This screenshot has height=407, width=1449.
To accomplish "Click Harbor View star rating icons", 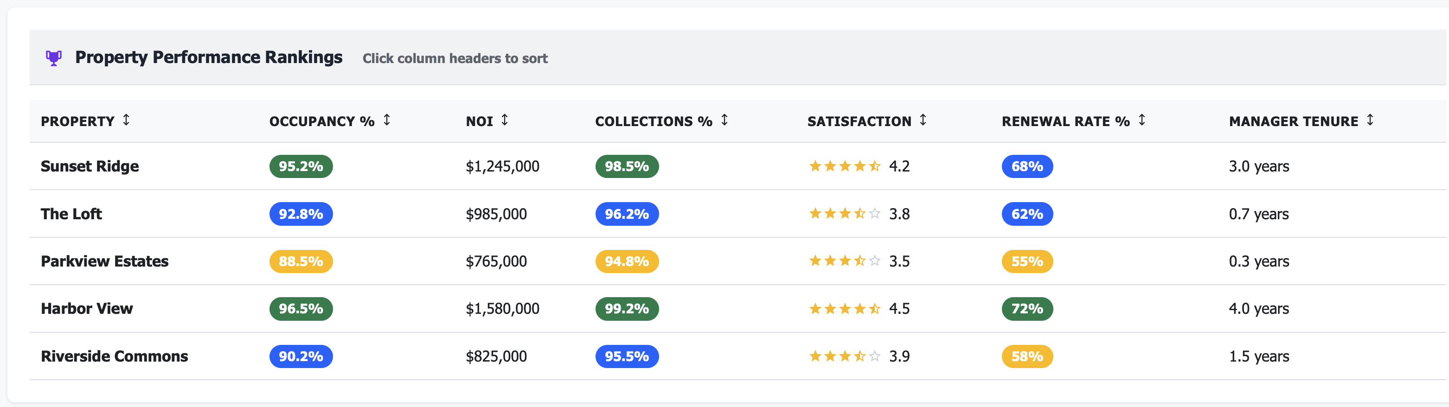I will click(845, 309).
